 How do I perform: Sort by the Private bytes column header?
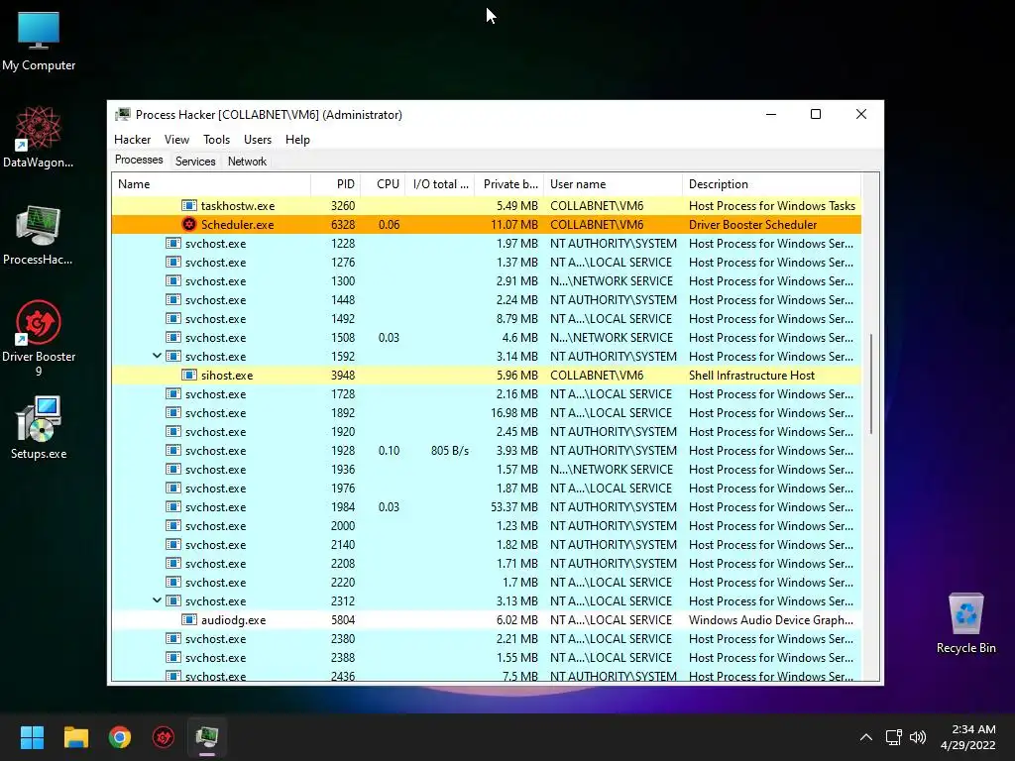(508, 183)
